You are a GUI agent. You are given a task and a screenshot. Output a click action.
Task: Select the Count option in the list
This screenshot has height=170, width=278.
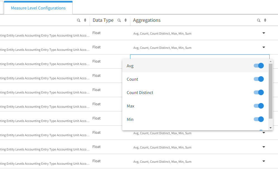[x=132, y=79]
